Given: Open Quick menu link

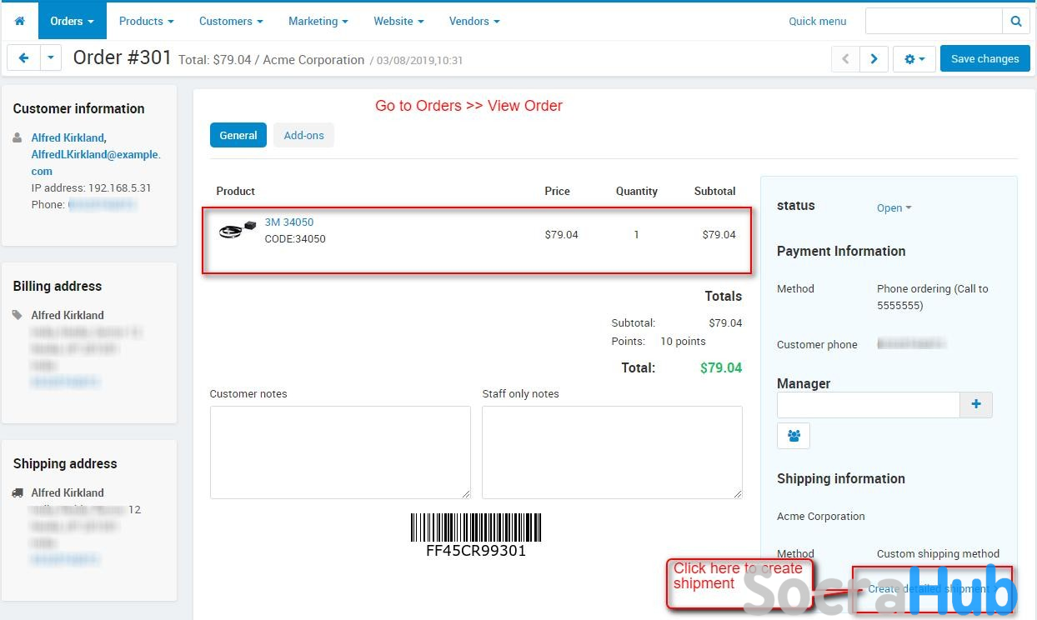Looking at the screenshot, I should (x=818, y=22).
